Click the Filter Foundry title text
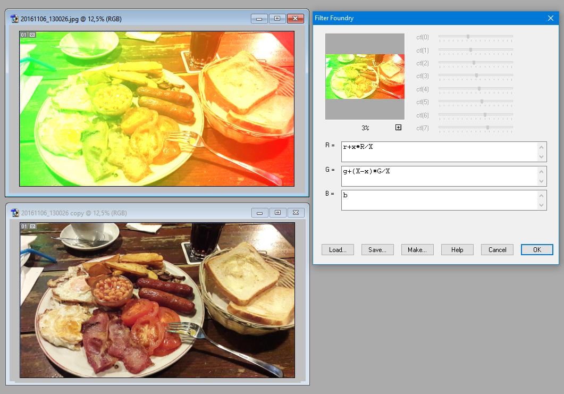 pyautogui.click(x=334, y=18)
